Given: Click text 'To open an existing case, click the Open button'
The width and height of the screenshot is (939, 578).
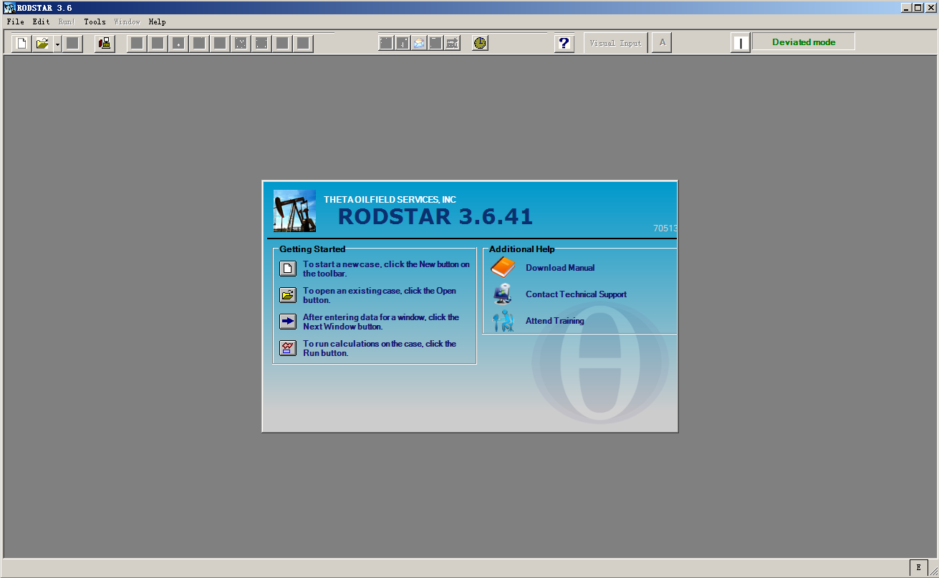Looking at the screenshot, I should pos(380,295).
